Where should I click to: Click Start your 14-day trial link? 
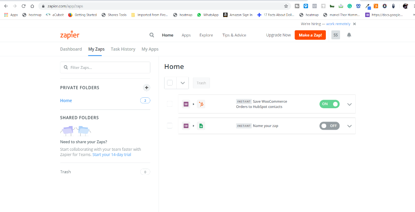pos(112,154)
